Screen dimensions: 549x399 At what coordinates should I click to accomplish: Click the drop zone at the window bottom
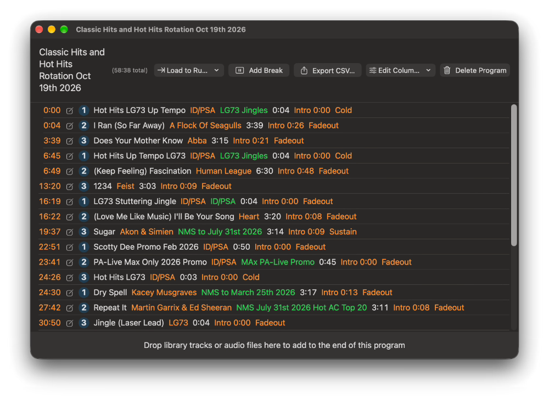(x=274, y=345)
